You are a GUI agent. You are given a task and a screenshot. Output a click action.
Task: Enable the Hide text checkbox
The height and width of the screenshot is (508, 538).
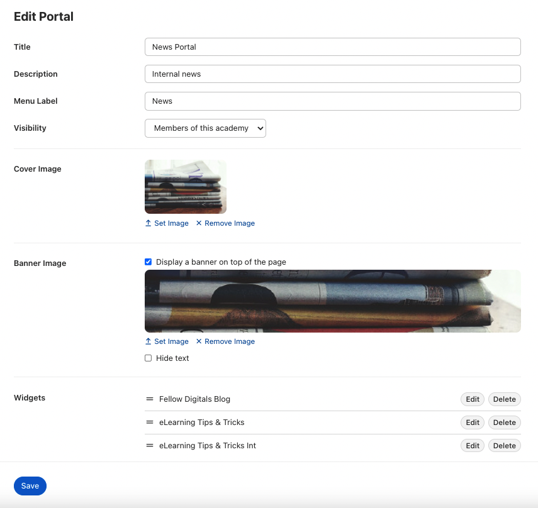click(x=149, y=358)
